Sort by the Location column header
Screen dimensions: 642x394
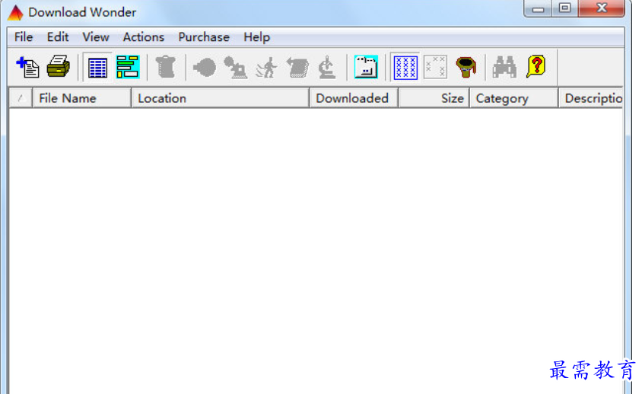tap(220, 98)
